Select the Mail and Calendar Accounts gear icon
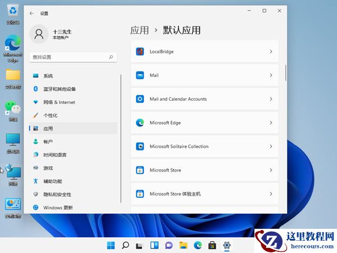The width and height of the screenshot is (337, 253). point(140,99)
